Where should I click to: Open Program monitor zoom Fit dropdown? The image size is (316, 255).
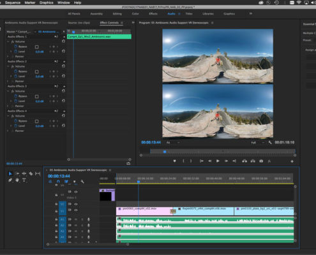click(x=173, y=143)
